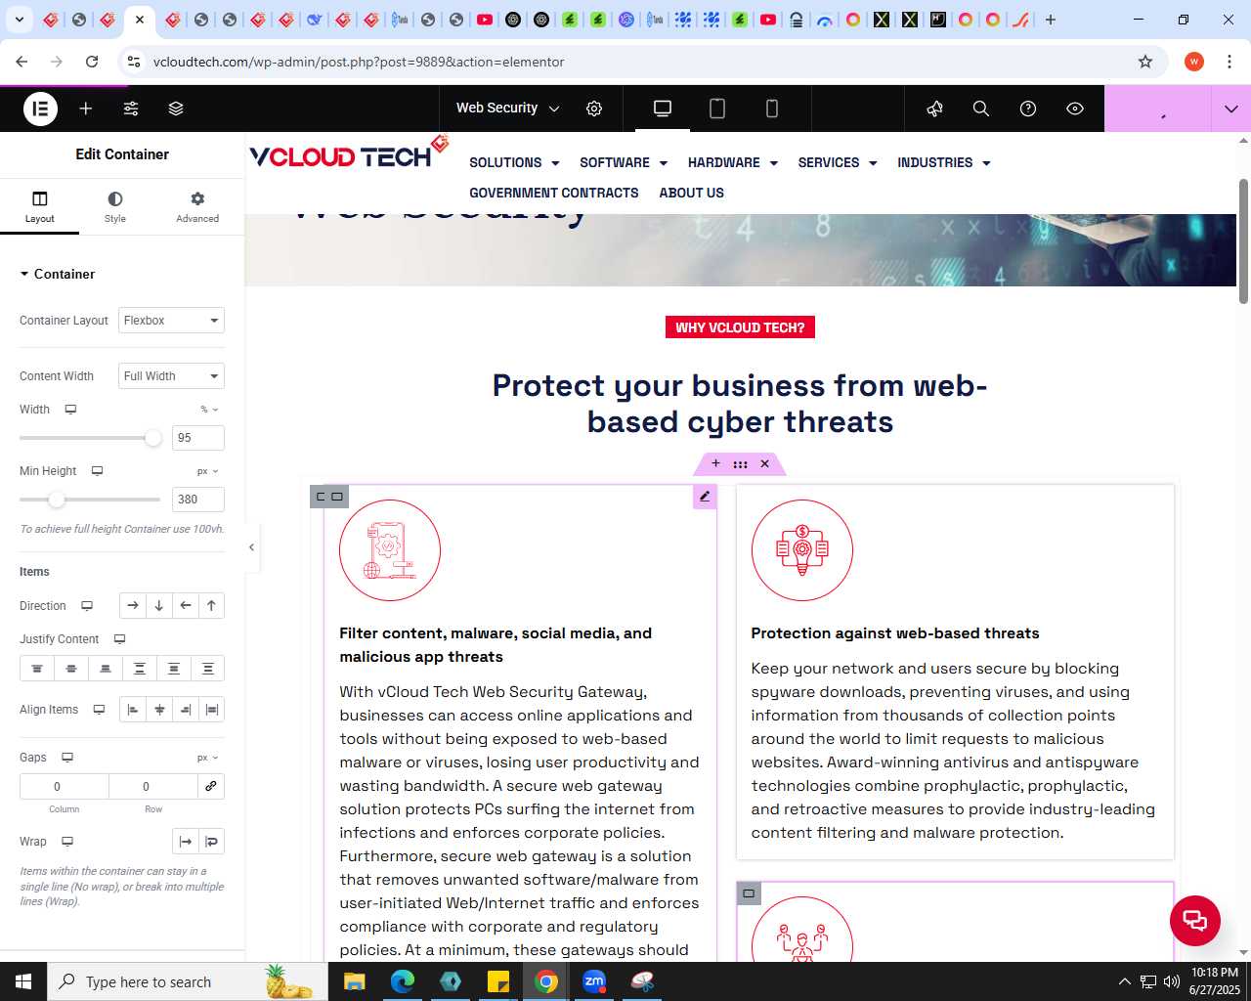The image size is (1251, 1001).
Task: Open site settings sliders icon
Action: coord(131,109)
